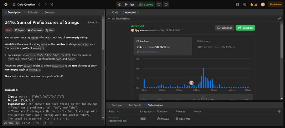Star the problem as favorite

(x=37, y=123)
